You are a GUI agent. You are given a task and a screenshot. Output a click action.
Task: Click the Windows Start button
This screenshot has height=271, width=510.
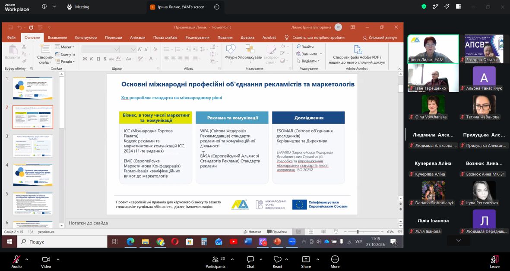click(x=9, y=242)
